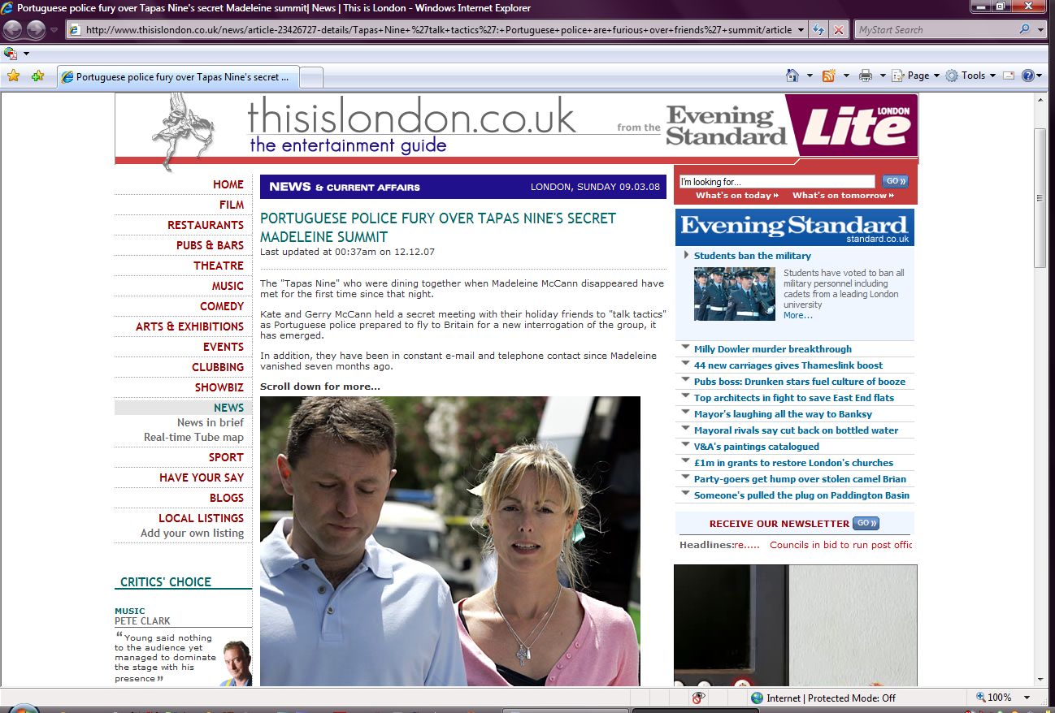Screen dimensions: 1055x713
Task: Click the Add to Favorites icon
Action: point(37,76)
